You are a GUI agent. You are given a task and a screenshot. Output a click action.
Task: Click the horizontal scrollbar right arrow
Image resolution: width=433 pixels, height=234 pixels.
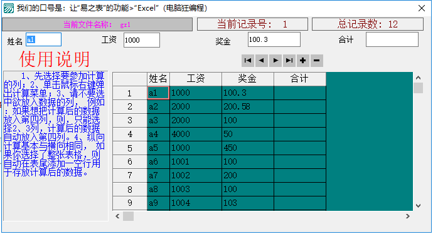coord(408,216)
